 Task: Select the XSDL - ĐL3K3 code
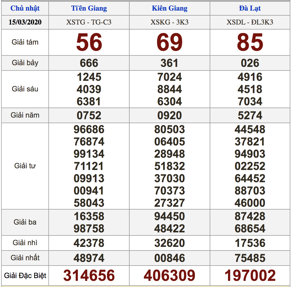[250, 22]
